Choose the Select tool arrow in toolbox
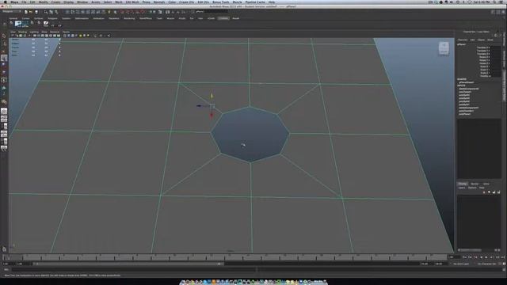Viewport: 507px width, 285px height. pos(4,36)
